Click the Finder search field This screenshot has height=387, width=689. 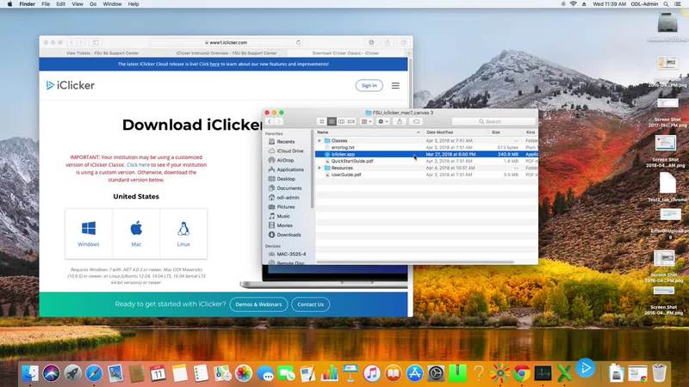[493, 121]
